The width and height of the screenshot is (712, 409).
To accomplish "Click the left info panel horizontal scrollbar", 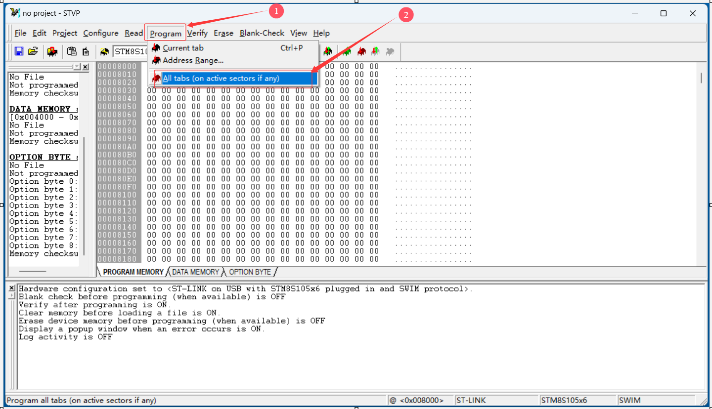I will (x=33, y=272).
